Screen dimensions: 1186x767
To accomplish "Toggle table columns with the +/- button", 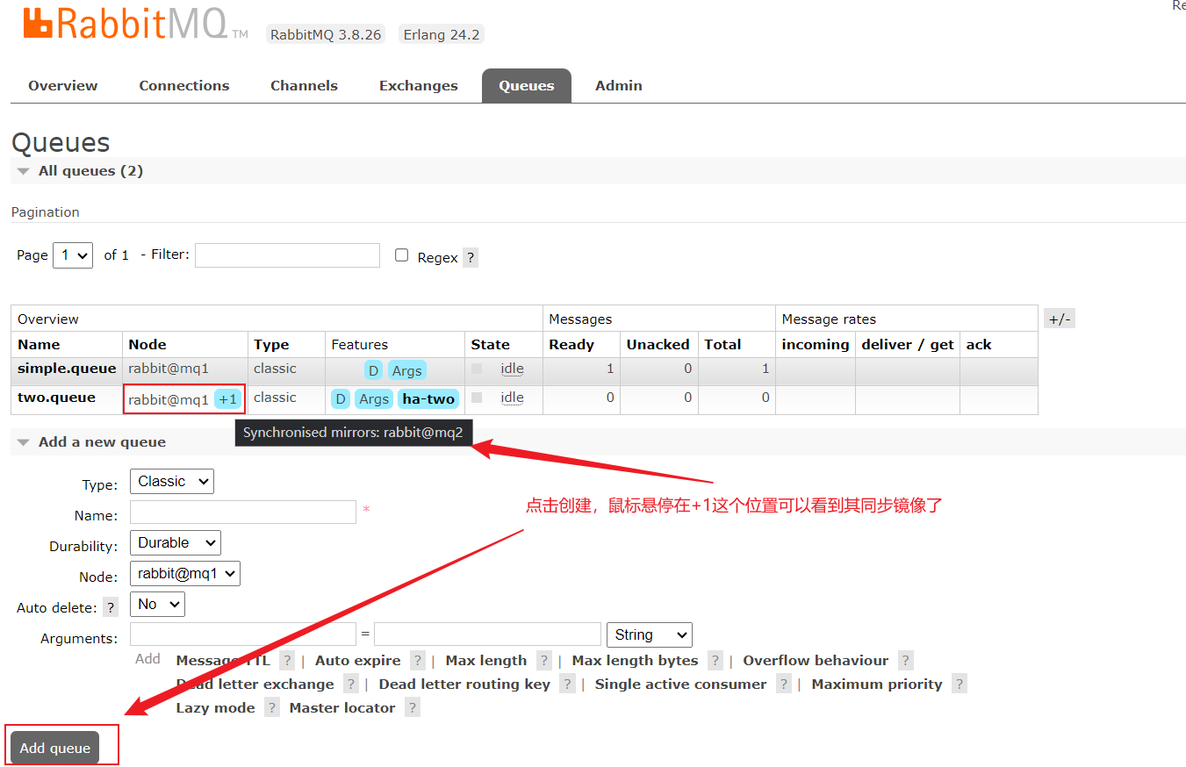I will tap(1060, 319).
